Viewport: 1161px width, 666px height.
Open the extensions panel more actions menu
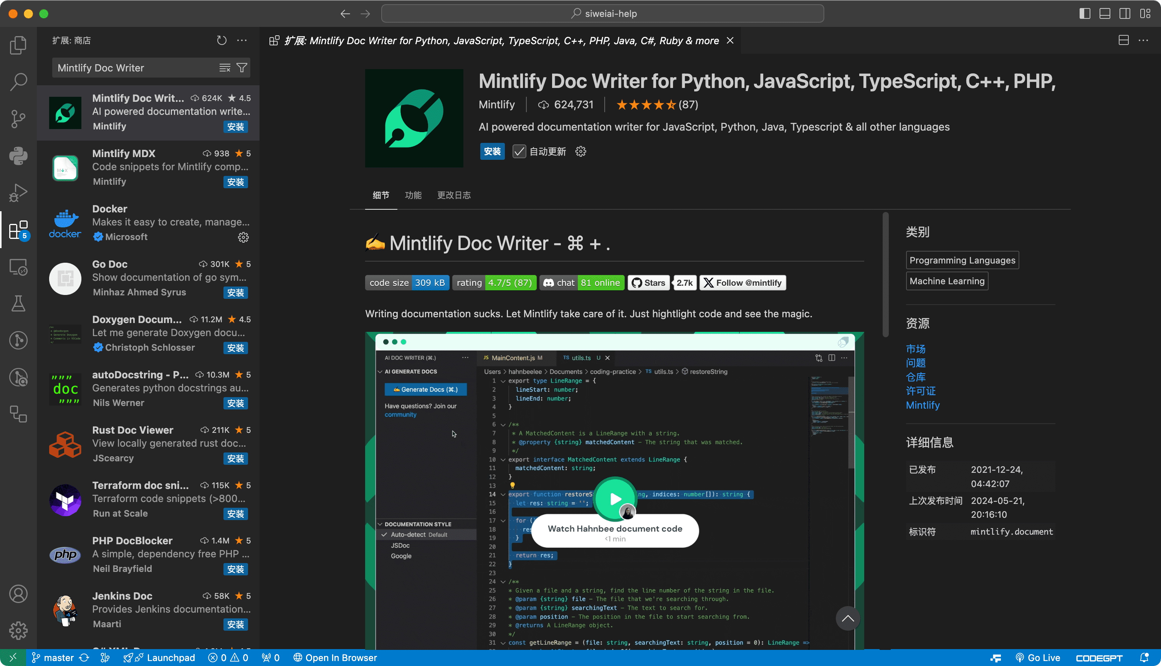[242, 40]
